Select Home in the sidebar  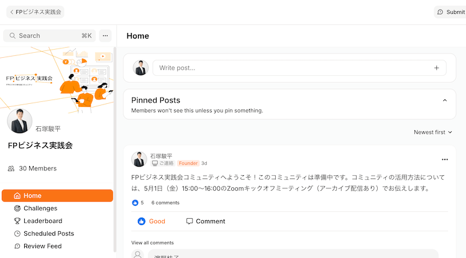[x=57, y=196]
